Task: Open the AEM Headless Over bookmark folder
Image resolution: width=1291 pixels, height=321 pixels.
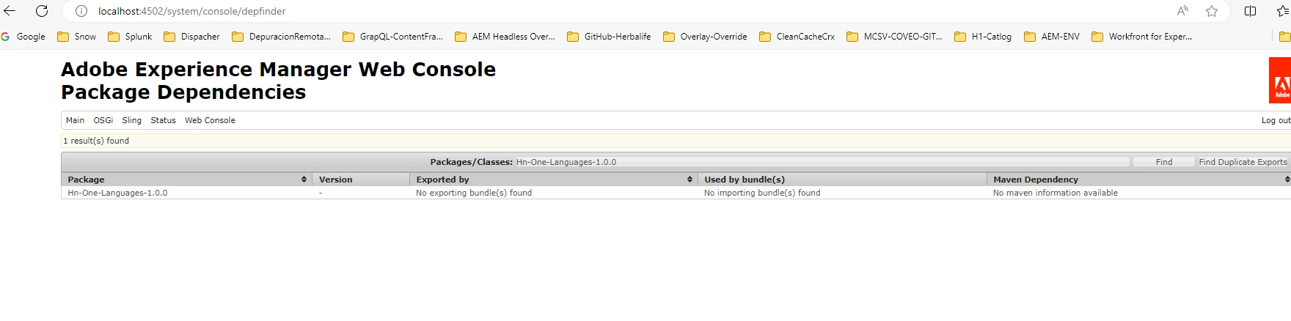Action: 505,37
